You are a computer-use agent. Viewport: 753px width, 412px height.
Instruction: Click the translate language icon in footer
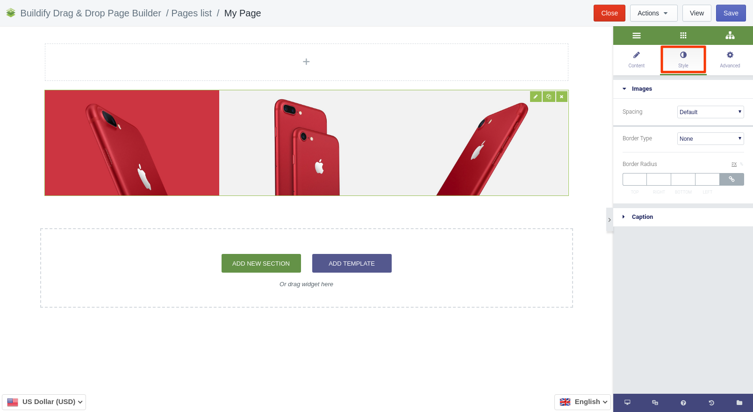point(655,403)
